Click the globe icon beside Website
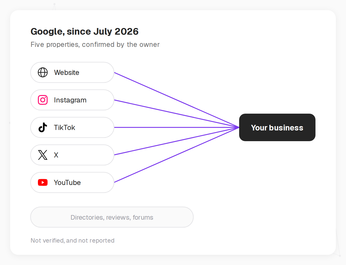The image size is (346, 265). click(x=43, y=72)
